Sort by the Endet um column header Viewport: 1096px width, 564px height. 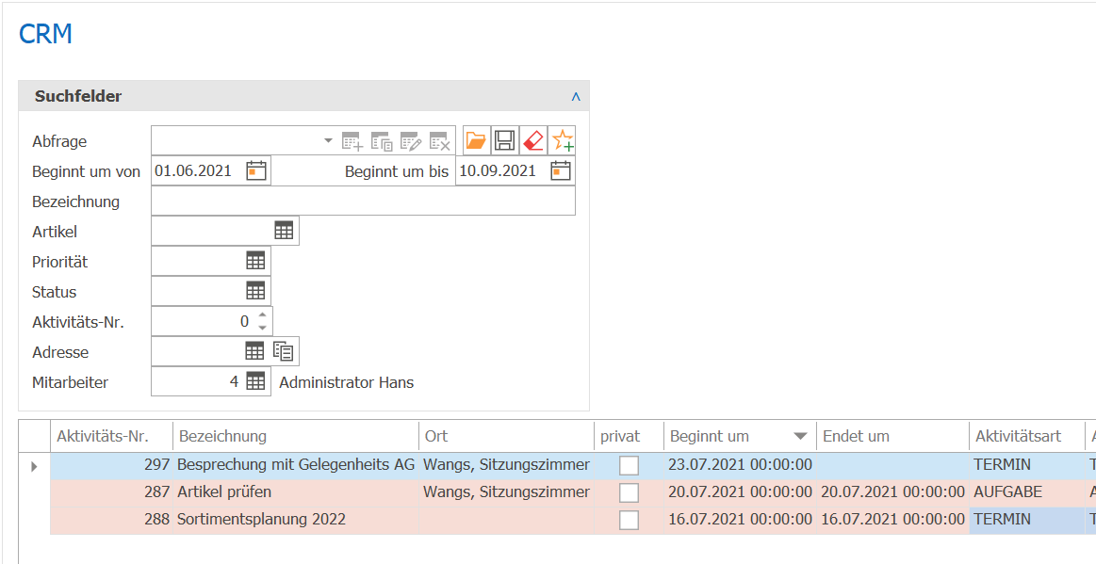click(892, 436)
